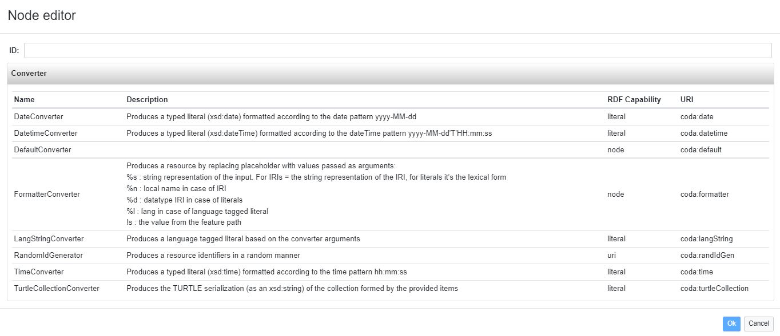Click the Node editor dialog title
Viewport: 780px width, 336px height.
(x=42, y=16)
